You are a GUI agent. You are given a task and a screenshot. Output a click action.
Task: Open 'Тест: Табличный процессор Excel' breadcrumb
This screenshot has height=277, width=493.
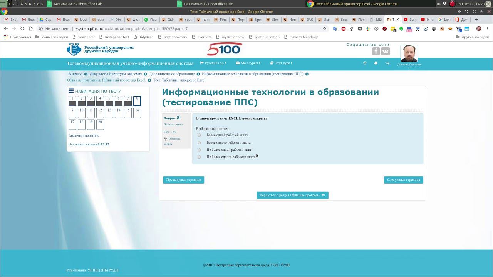tap(179, 80)
